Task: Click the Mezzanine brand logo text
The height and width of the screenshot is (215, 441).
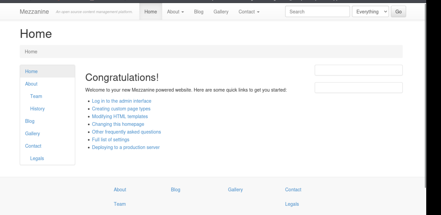Action: pyautogui.click(x=34, y=12)
